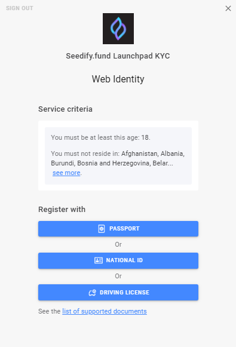
Task: Click the minimum age 18 requirement text
Action: click(x=101, y=137)
